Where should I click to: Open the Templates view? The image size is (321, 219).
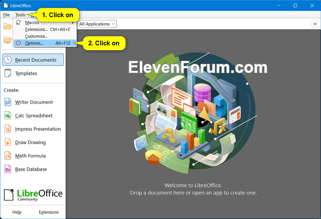(x=33, y=73)
